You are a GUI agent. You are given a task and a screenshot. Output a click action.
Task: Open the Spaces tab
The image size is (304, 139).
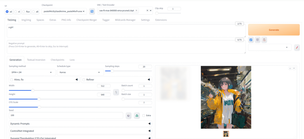click(x=40, y=20)
